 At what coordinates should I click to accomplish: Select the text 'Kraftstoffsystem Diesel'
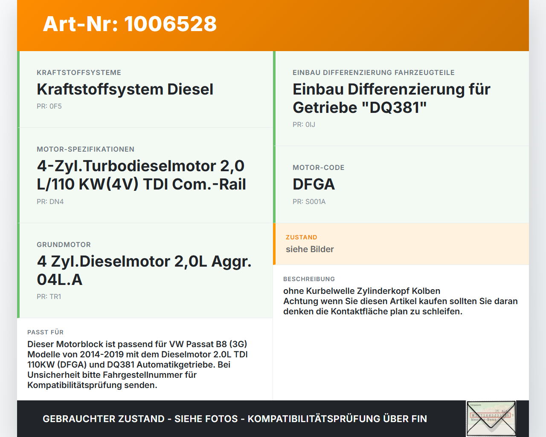[125, 89]
